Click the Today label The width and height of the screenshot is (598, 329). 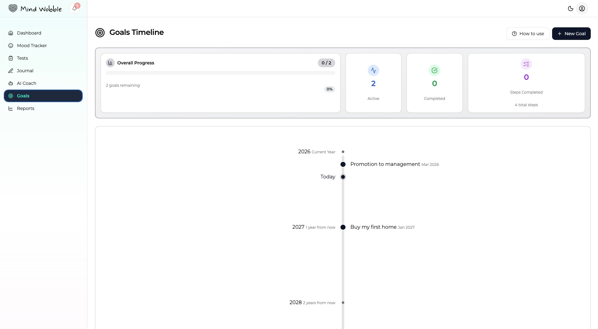328,177
